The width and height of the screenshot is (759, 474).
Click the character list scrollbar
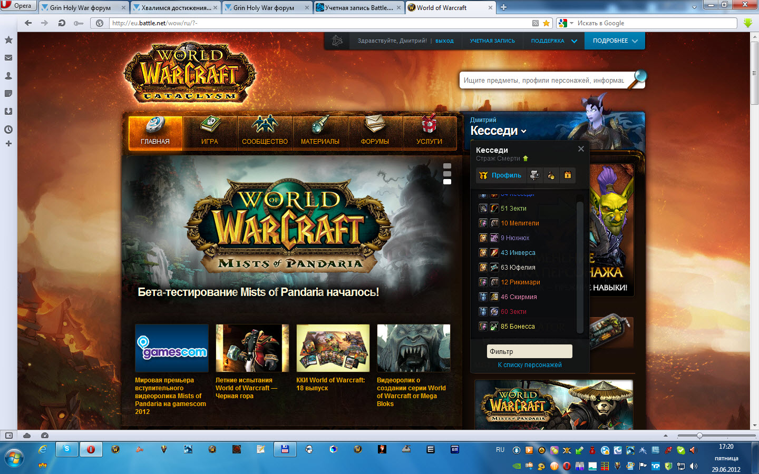pyautogui.click(x=580, y=268)
